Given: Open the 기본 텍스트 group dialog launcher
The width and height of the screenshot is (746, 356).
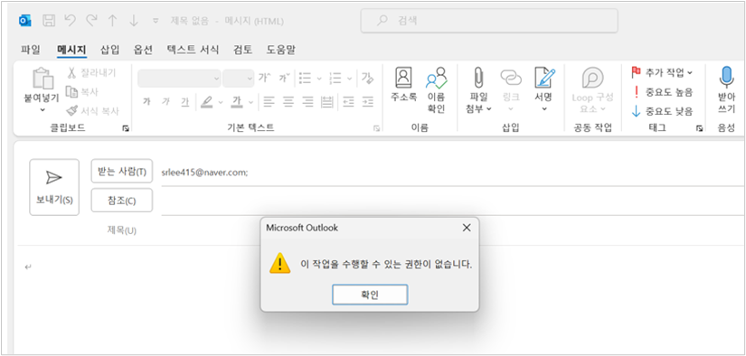Looking at the screenshot, I should pyautogui.click(x=376, y=128).
